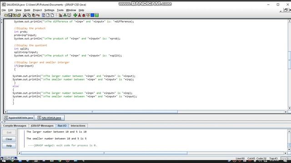Click the "else" keyword in the code
This screenshot has width=291, height=163.
tap(15, 86)
